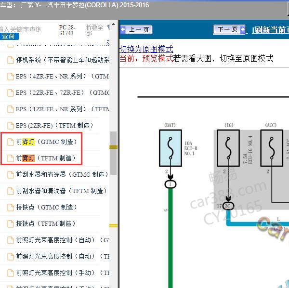Click document icon beside 前刮水器和清洗器（GTMC 制造）
This screenshot has height=288, width=289.
(11, 174)
